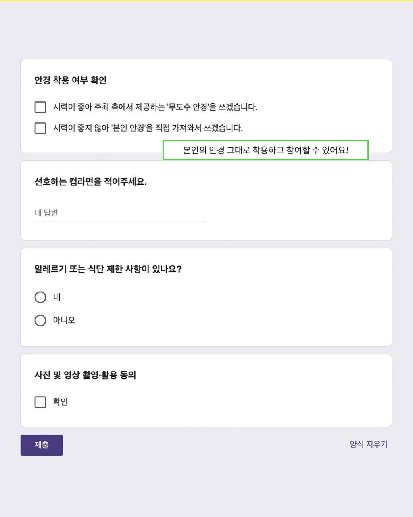Focus the 내 답변 text field
Viewport: 413px width, 517px height.
click(x=120, y=213)
